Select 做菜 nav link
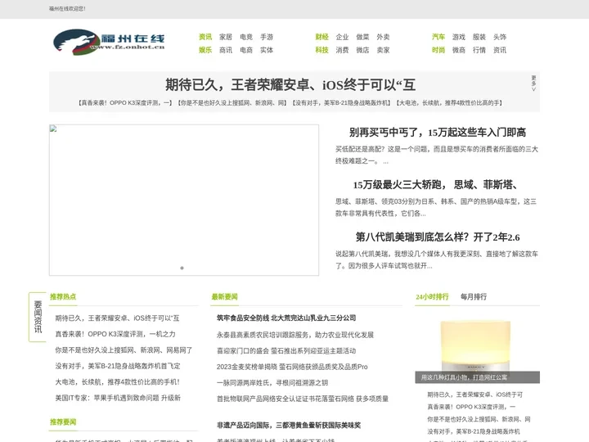Viewport: 589px width, 442px height. 363,37
